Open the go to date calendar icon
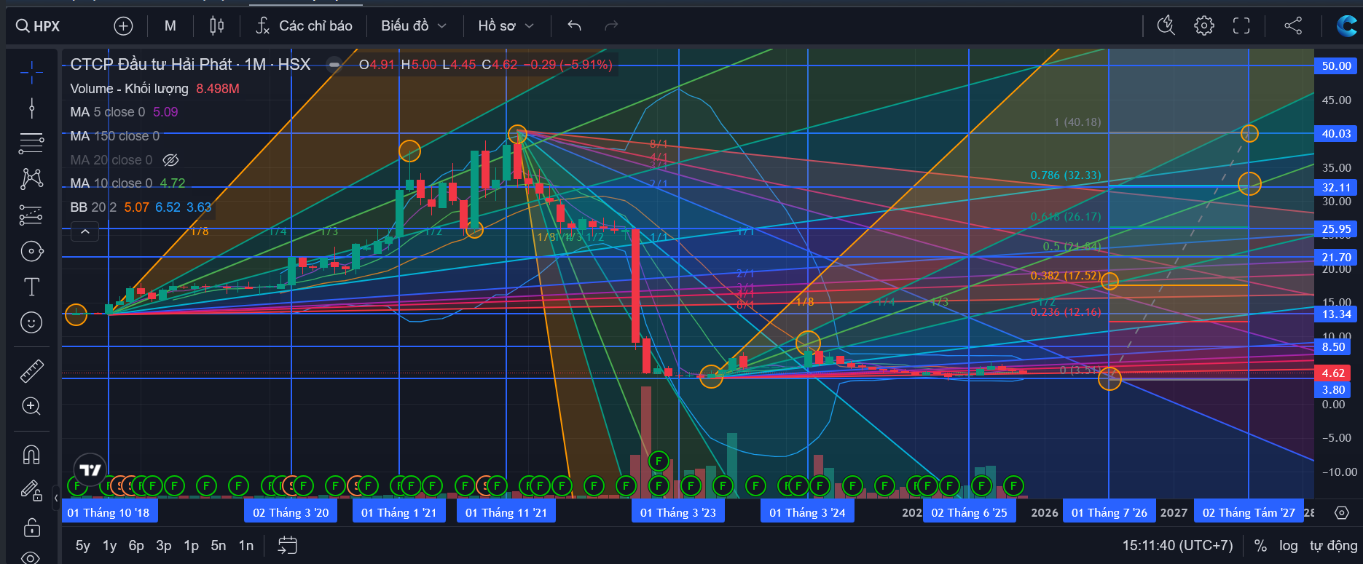Image resolution: width=1363 pixels, height=564 pixels. (x=288, y=546)
